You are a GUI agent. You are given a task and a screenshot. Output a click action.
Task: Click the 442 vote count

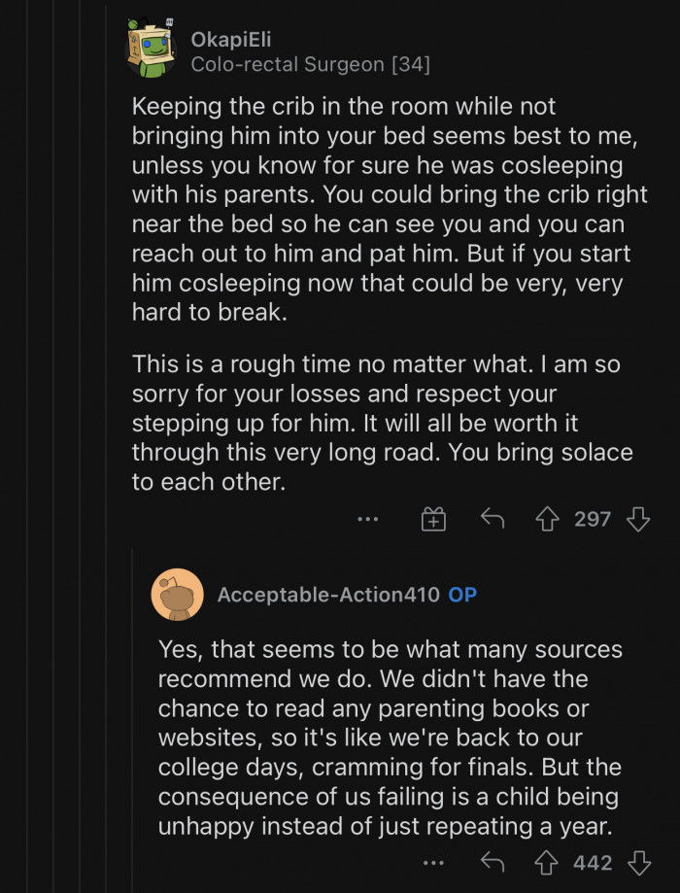595,863
